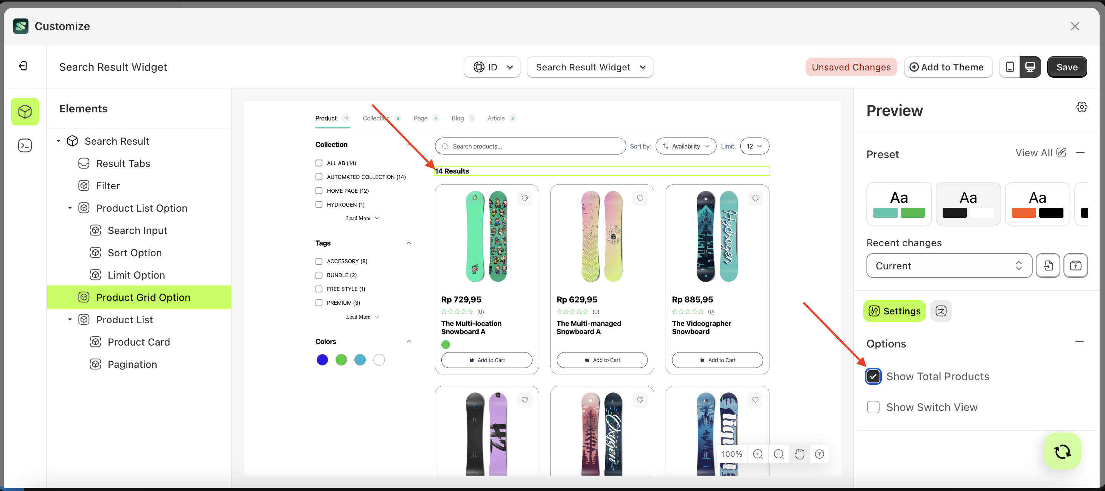This screenshot has height=491, width=1105.
Task: Open the Elements panel cube icon
Action: tap(25, 111)
